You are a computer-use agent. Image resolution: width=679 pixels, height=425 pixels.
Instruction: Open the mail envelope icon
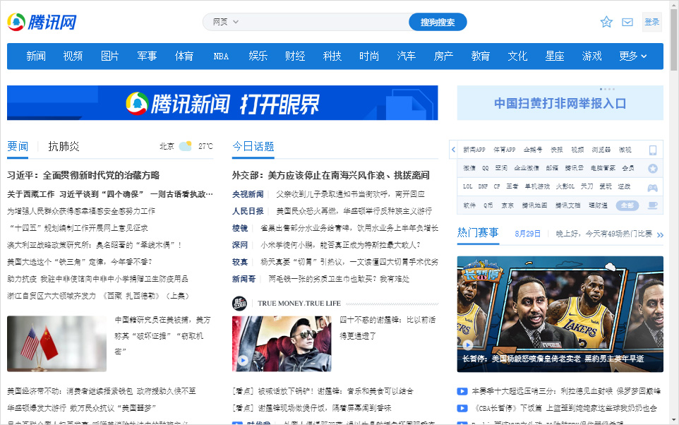coord(627,22)
